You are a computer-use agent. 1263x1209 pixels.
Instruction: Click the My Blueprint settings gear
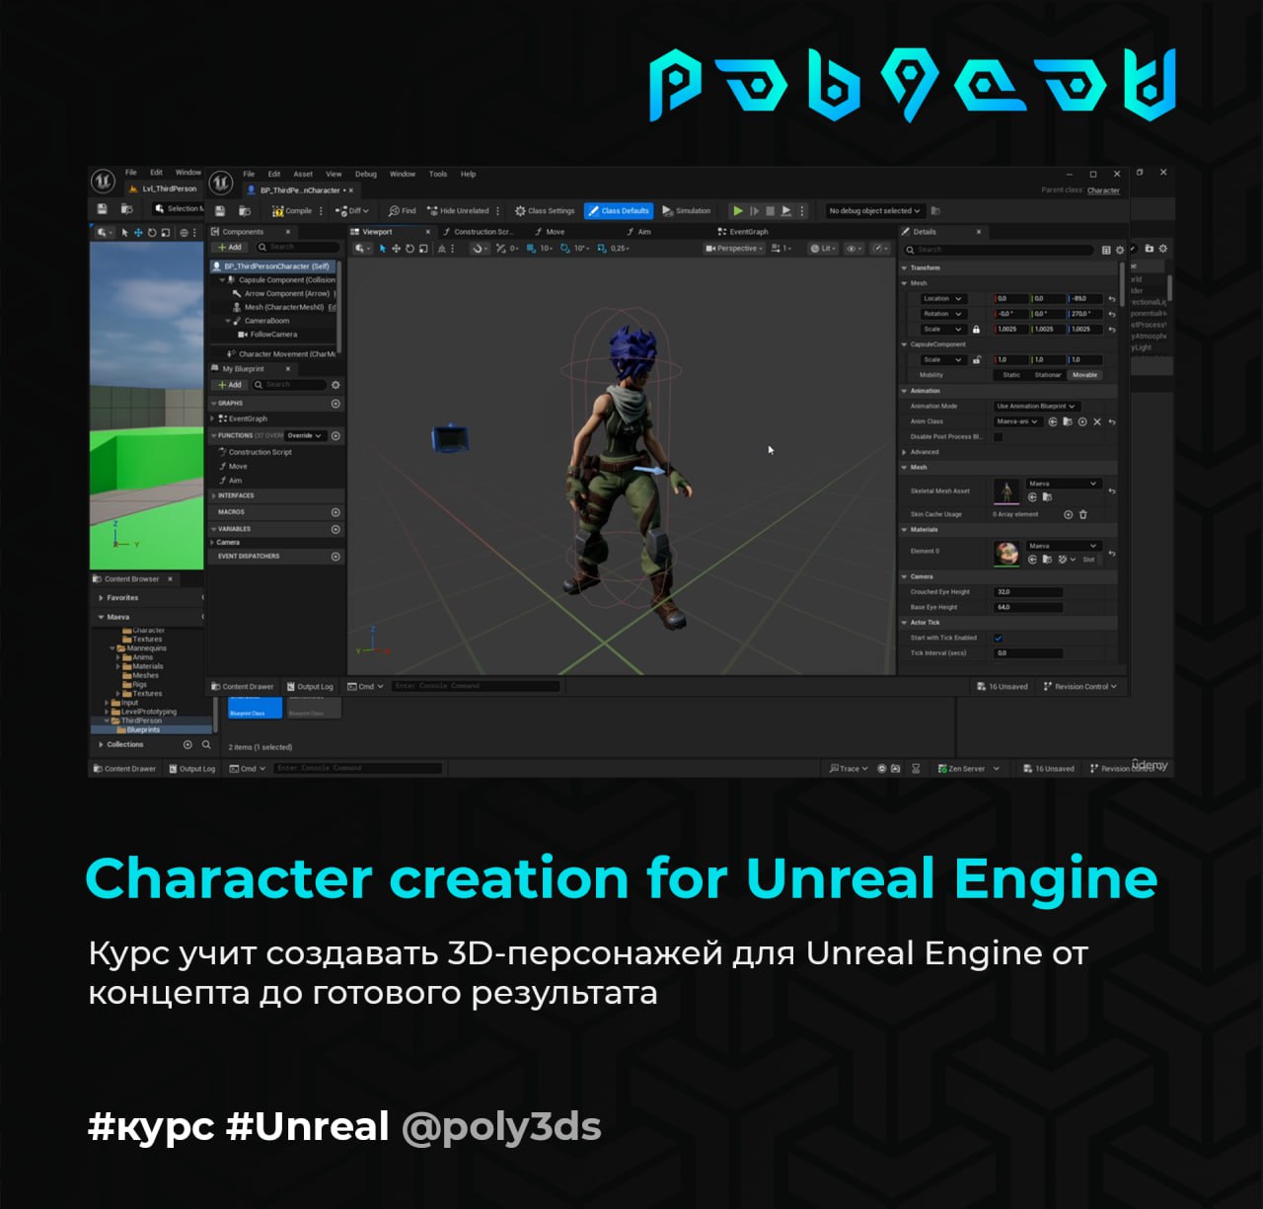pyautogui.click(x=335, y=385)
